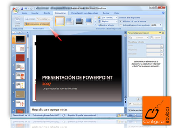Switch to Normal view from status bar
This screenshot has height=128, width=175.
tap(119, 115)
